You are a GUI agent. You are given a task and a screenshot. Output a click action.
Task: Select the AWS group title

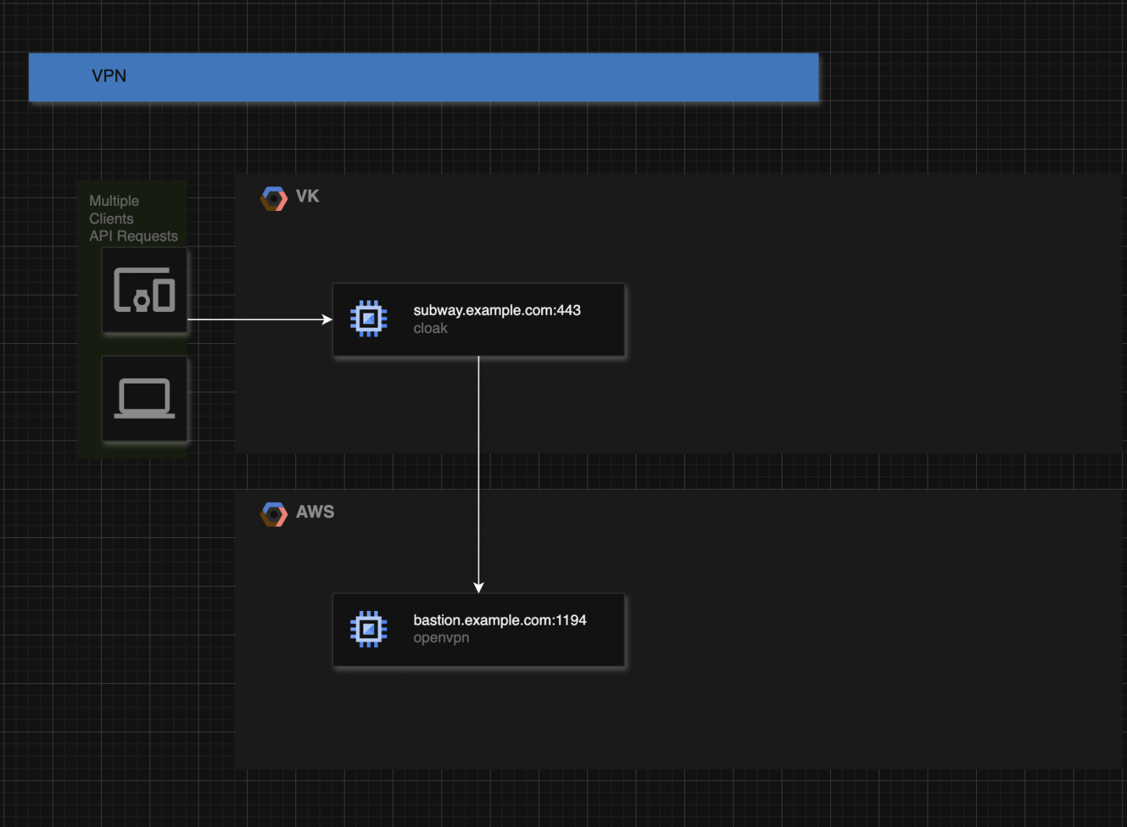[x=315, y=513]
